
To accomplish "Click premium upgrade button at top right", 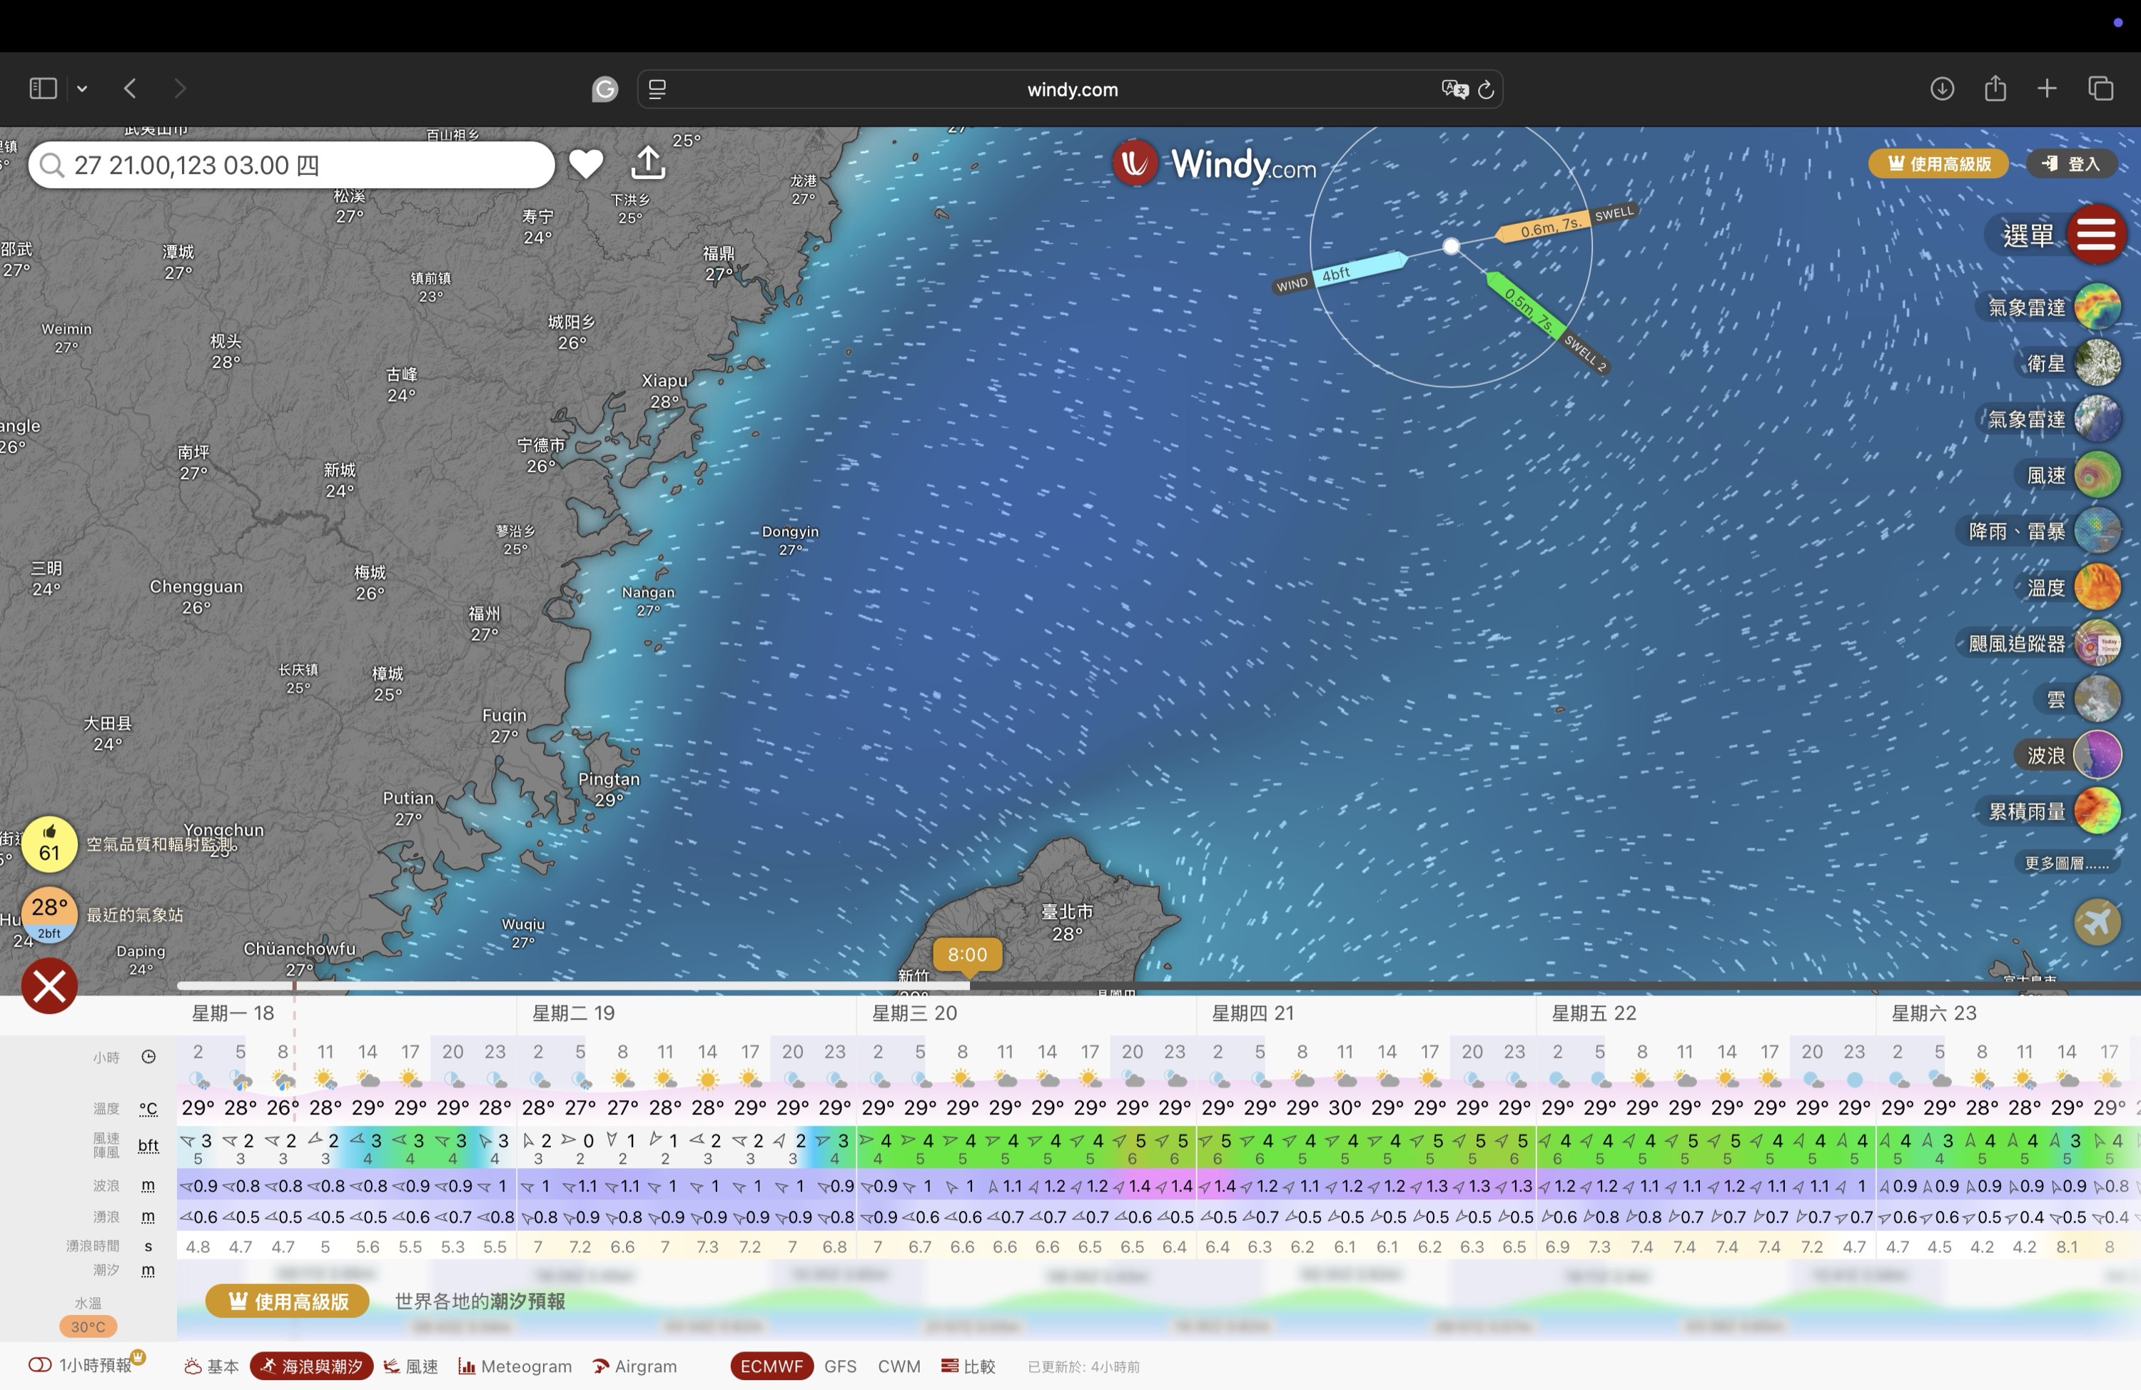I will click(x=1938, y=163).
